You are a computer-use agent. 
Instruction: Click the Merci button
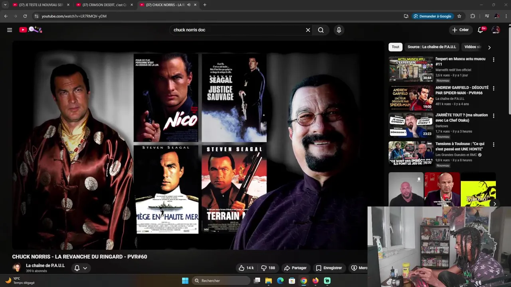click(358, 268)
